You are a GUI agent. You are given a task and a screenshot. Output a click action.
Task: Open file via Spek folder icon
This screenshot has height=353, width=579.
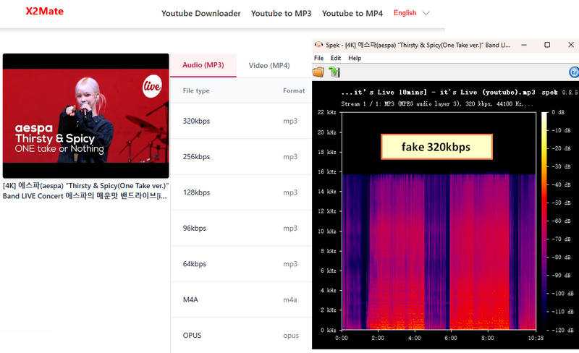(x=318, y=72)
